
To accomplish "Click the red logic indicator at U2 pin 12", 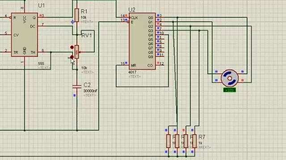I will [x=158, y=63].
